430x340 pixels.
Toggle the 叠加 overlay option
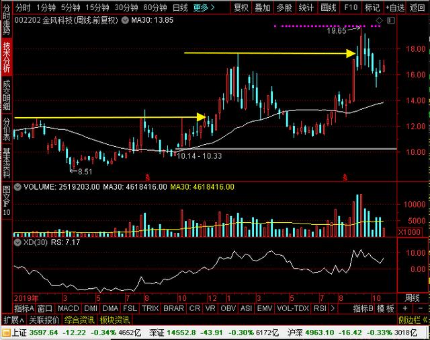(x=262, y=8)
